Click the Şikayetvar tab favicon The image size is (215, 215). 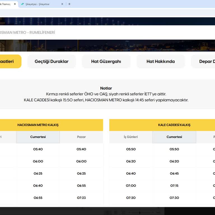point(22,4)
